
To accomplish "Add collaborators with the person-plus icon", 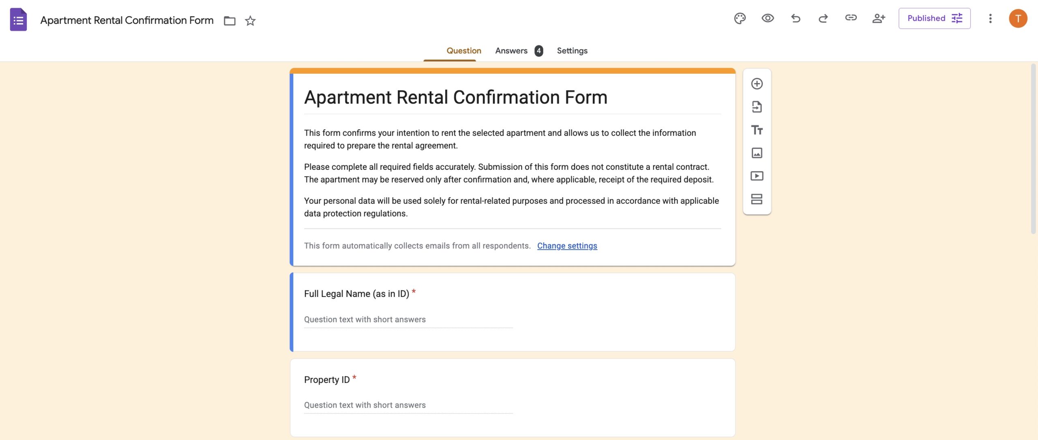I will tap(879, 18).
